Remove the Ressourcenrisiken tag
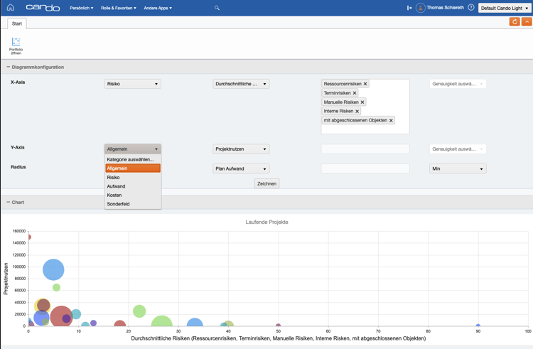The image size is (533, 349). (365, 84)
